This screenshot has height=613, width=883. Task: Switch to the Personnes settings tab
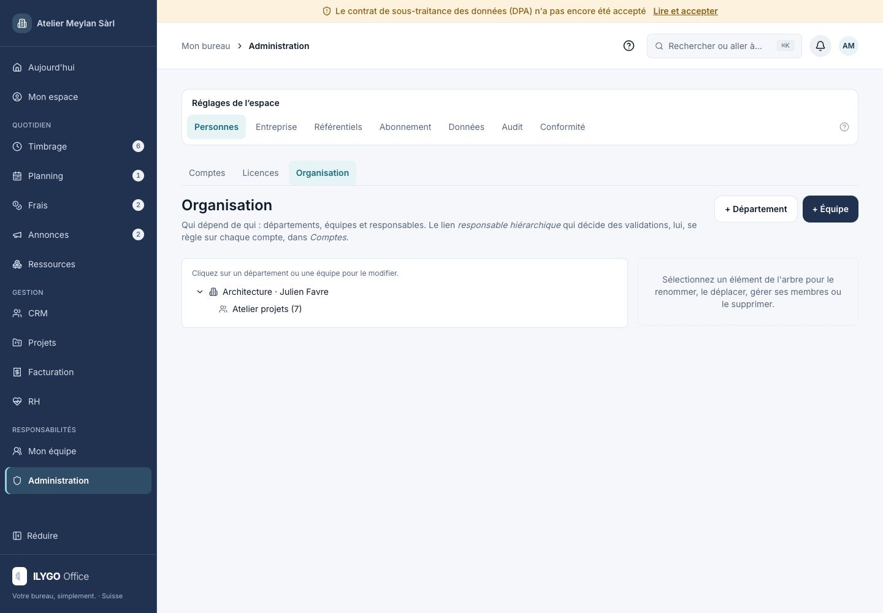[x=216, y=127]
